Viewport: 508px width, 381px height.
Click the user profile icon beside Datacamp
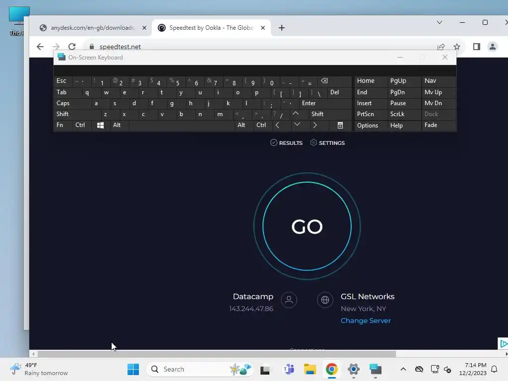(x=289, y=300)
